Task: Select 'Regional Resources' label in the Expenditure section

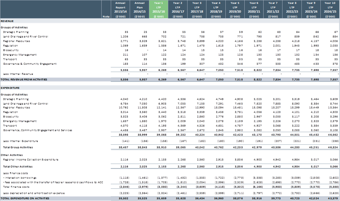Action: coord(16,108)
